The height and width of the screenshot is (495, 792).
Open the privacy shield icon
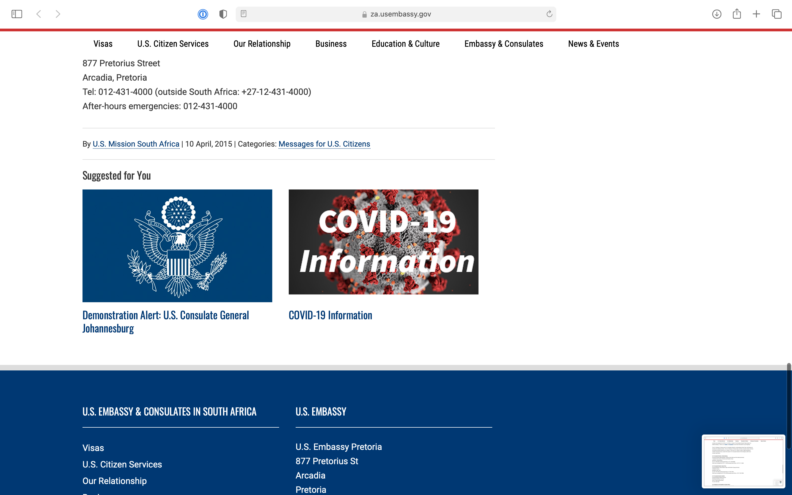coord(223,14)
